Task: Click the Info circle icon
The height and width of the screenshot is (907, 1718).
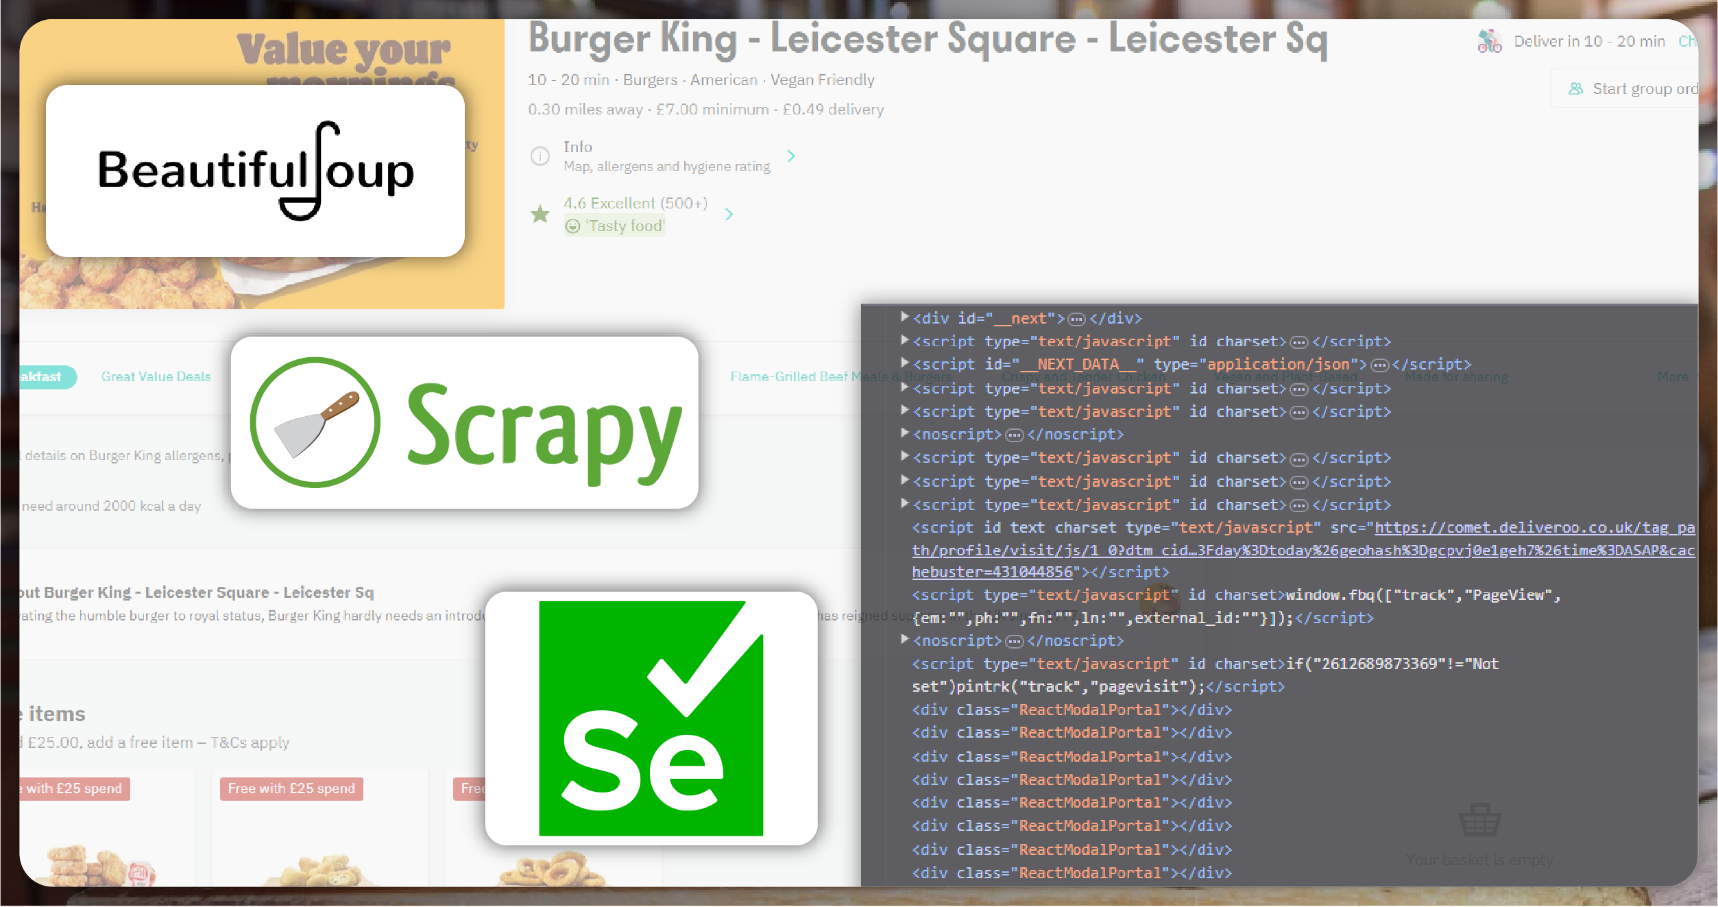Action: pos(540,156)
